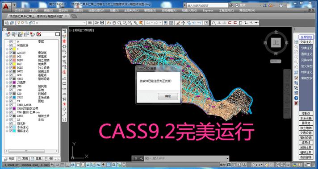The height and width of the screenshot is (169, 318).
Task: Click the layer properties icon before layer dropdown
Action: point(7,23)
